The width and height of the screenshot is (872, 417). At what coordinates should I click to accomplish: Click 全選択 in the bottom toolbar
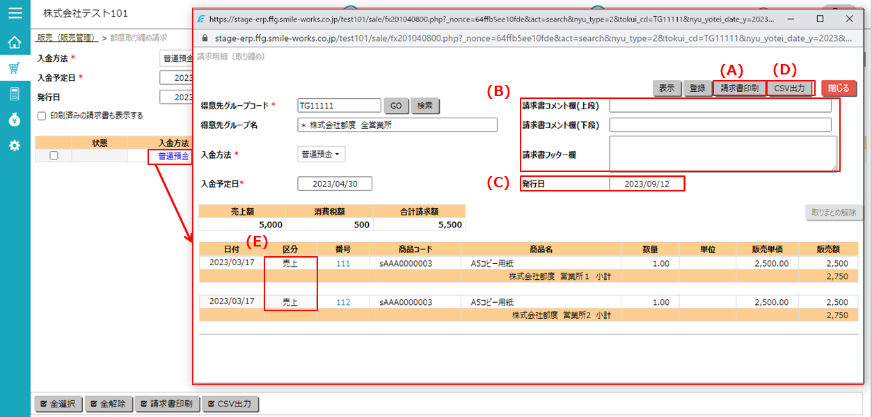coord(58,404)
